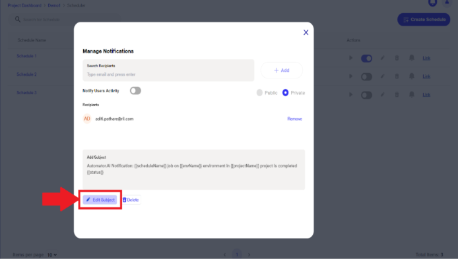Open Project Dashboard breadcrumb

coord(24,5)
